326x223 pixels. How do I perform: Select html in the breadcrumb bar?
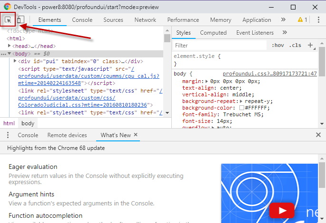[9, 123]
